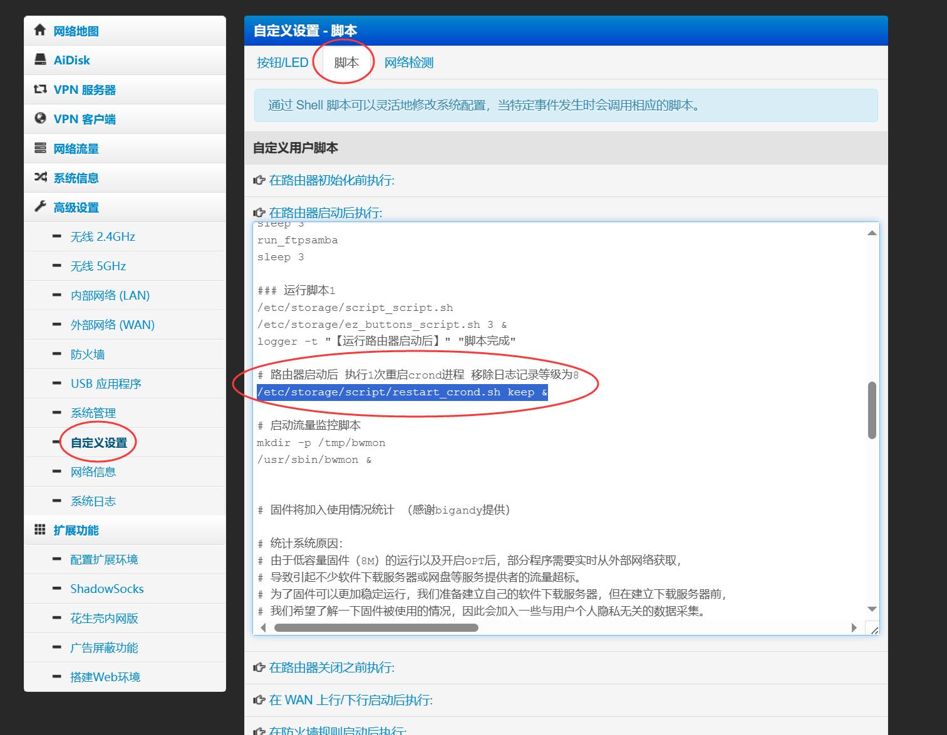The height and width of the screenshot is (735, 947).
Task: Click the script textarea horizontal scrollbar thumb
Action: coord(376,627)
